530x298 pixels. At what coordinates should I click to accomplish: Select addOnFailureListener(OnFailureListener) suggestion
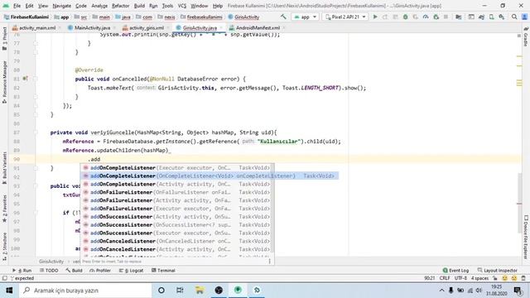(176, 192)
